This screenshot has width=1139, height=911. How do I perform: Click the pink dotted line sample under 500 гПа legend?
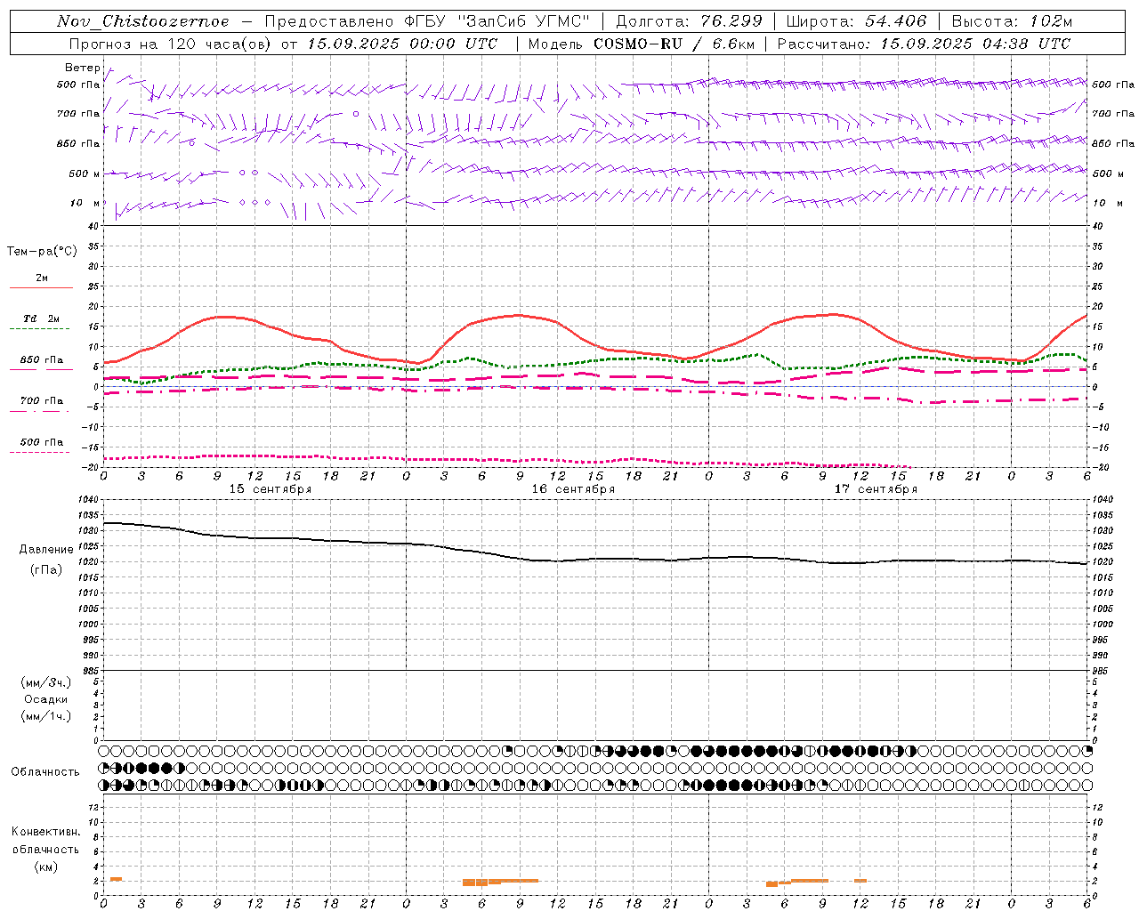(x=39, y=452)
